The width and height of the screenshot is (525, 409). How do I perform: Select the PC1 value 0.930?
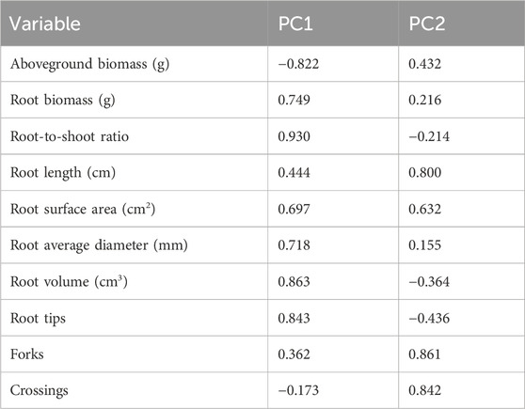(294, 136)
